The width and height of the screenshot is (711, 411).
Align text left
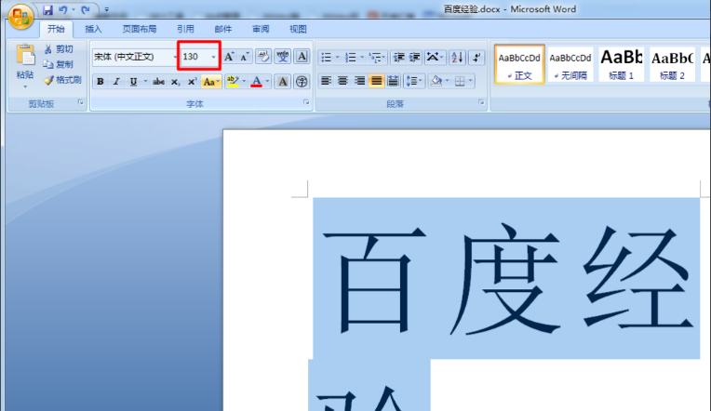(x=326, y=81)
